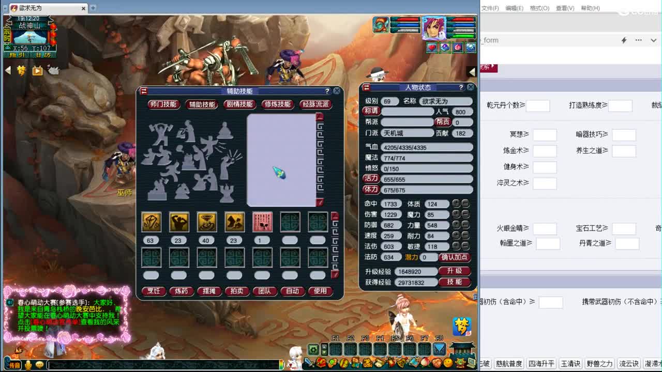Click the 野兽之力 button
662x372 pixels.
[599, 364]
